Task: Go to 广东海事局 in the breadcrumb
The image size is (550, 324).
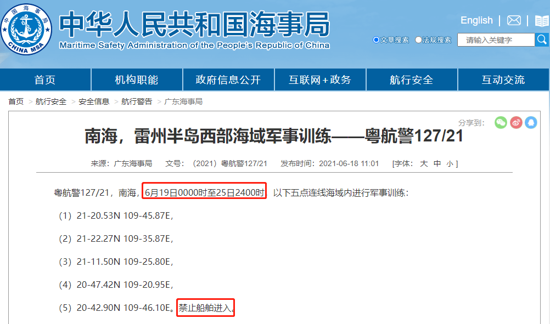Action: (183, 101)
